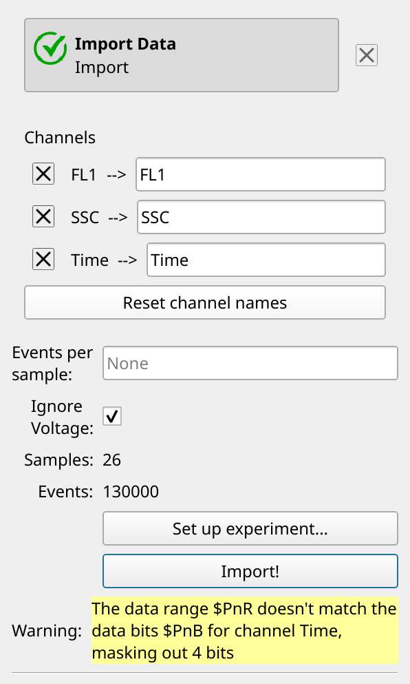
Task: Click the Channels section label
Action: [60, 138]
